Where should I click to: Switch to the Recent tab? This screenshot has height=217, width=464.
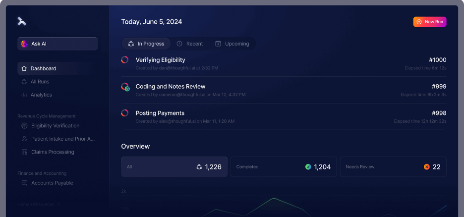(x=190, y=44)
